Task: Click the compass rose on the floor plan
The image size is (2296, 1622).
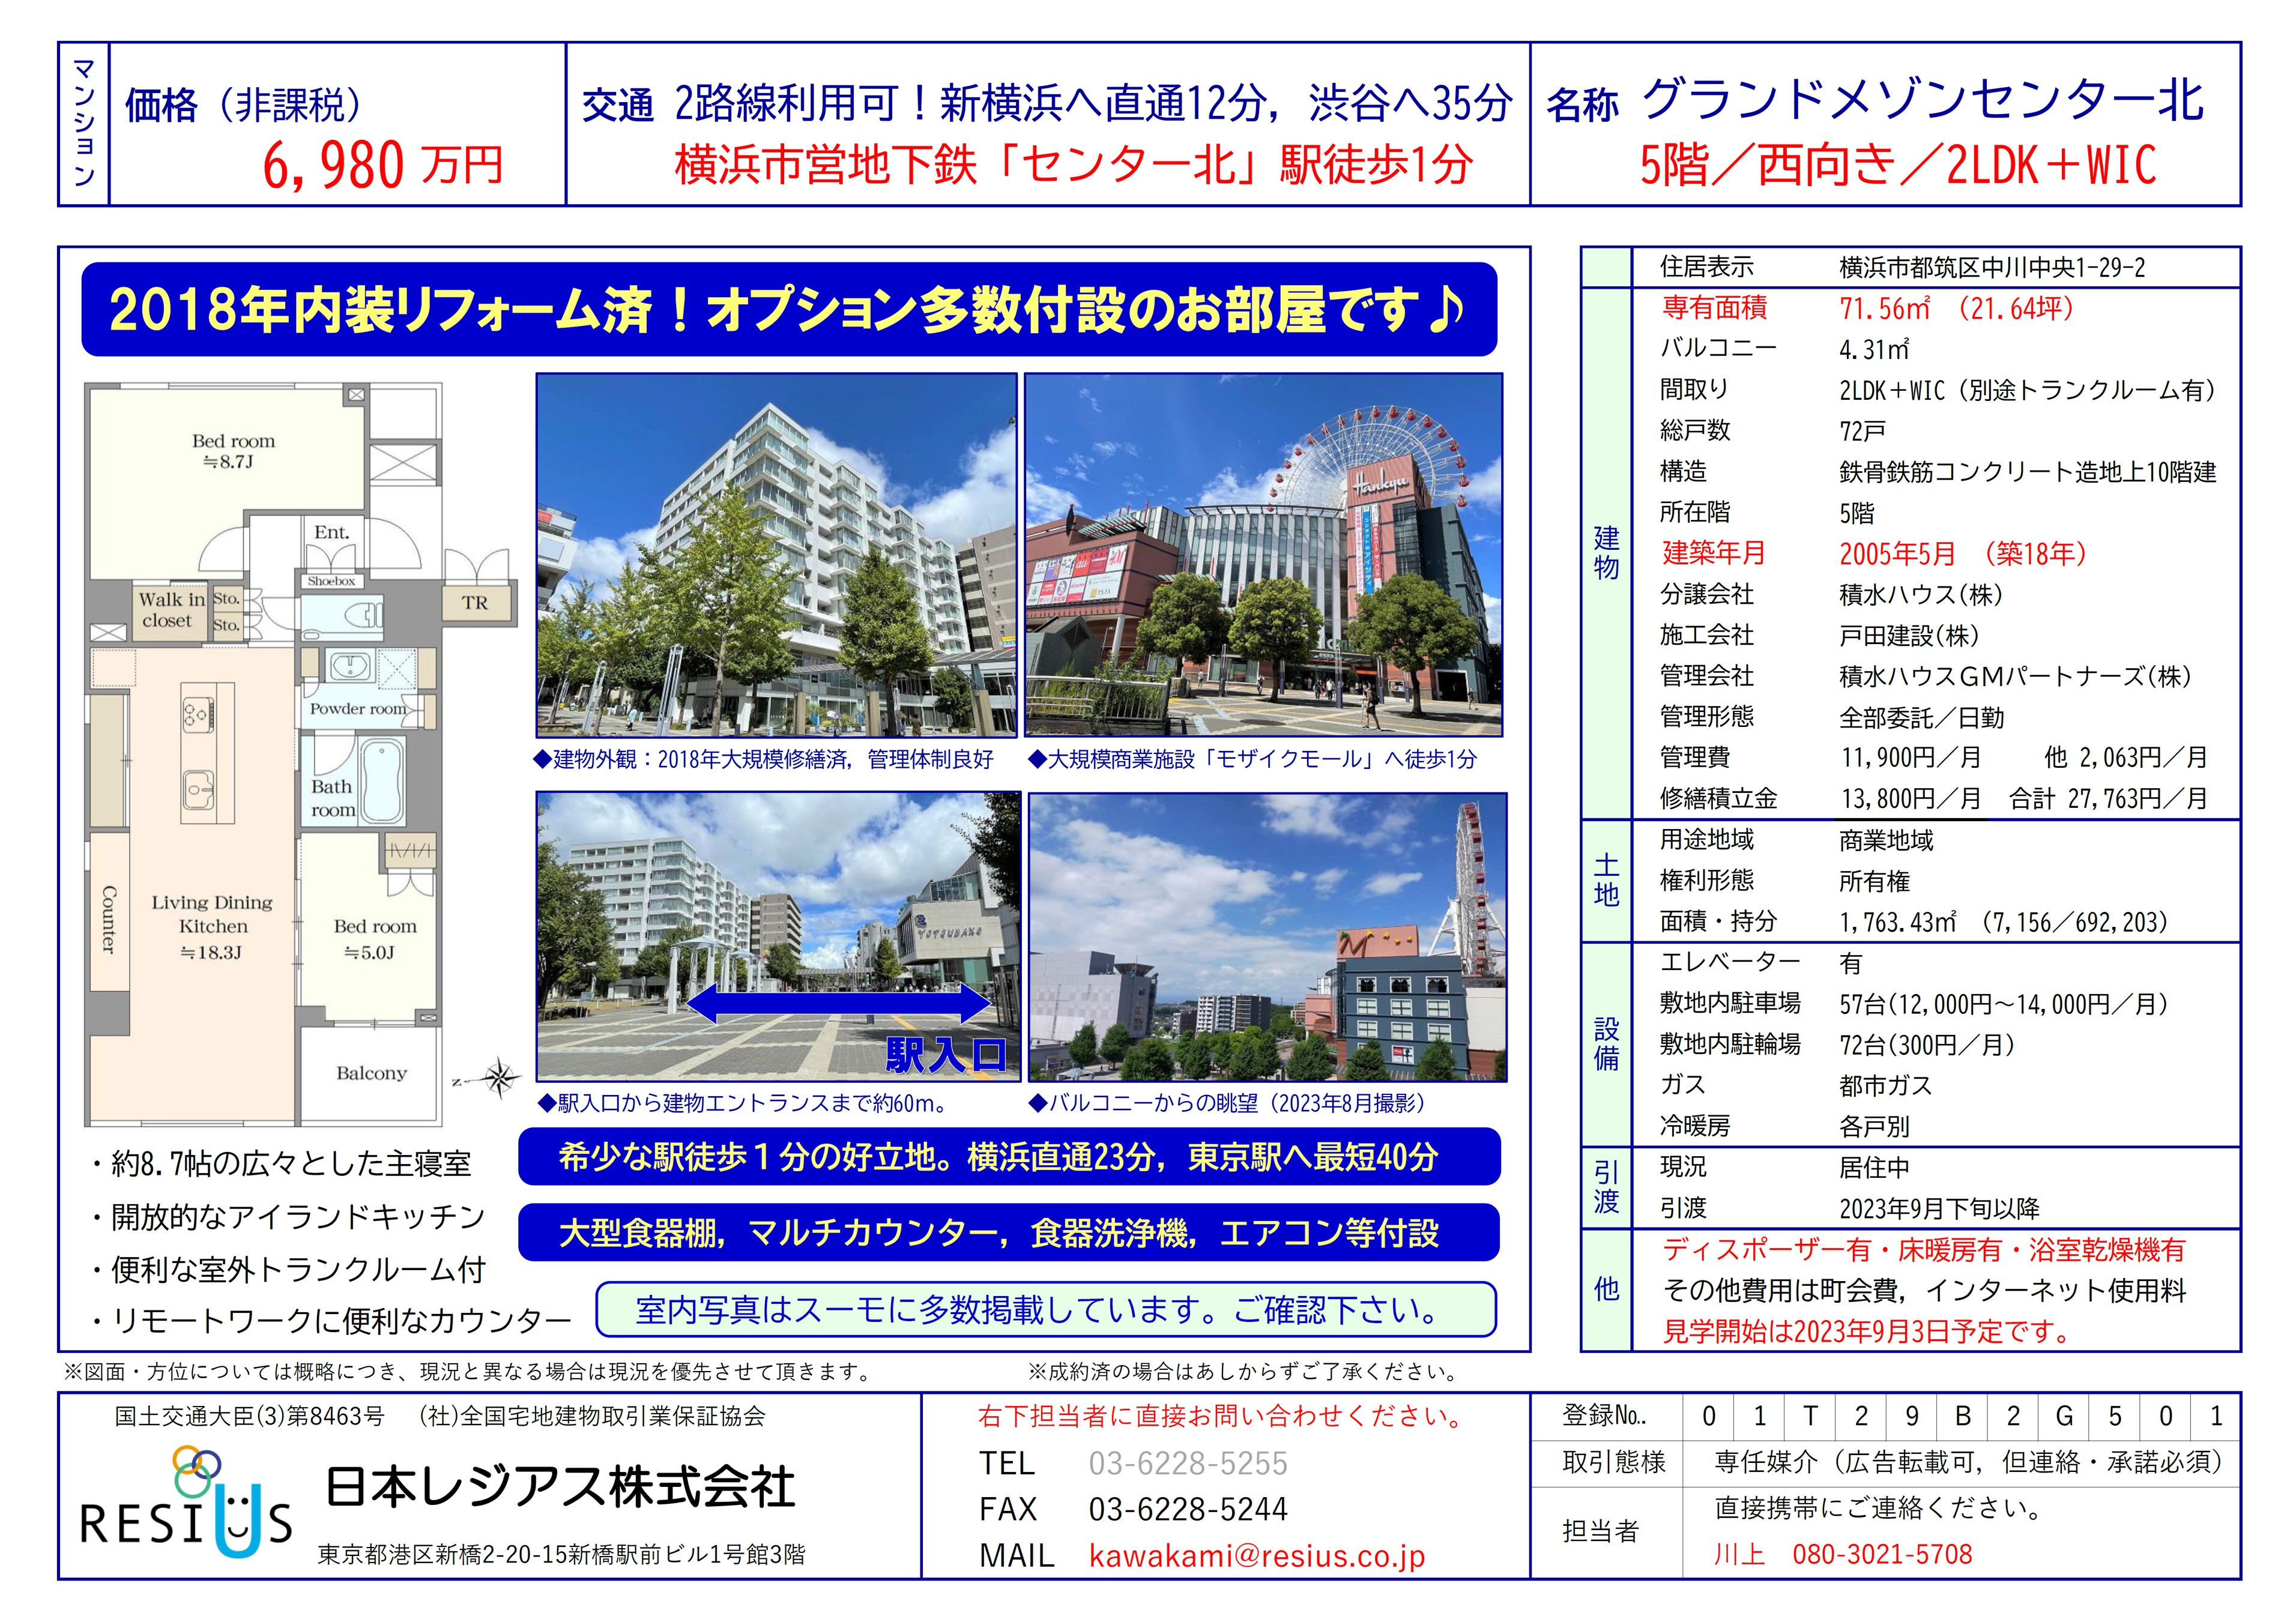Action: tap(498, 1078)
